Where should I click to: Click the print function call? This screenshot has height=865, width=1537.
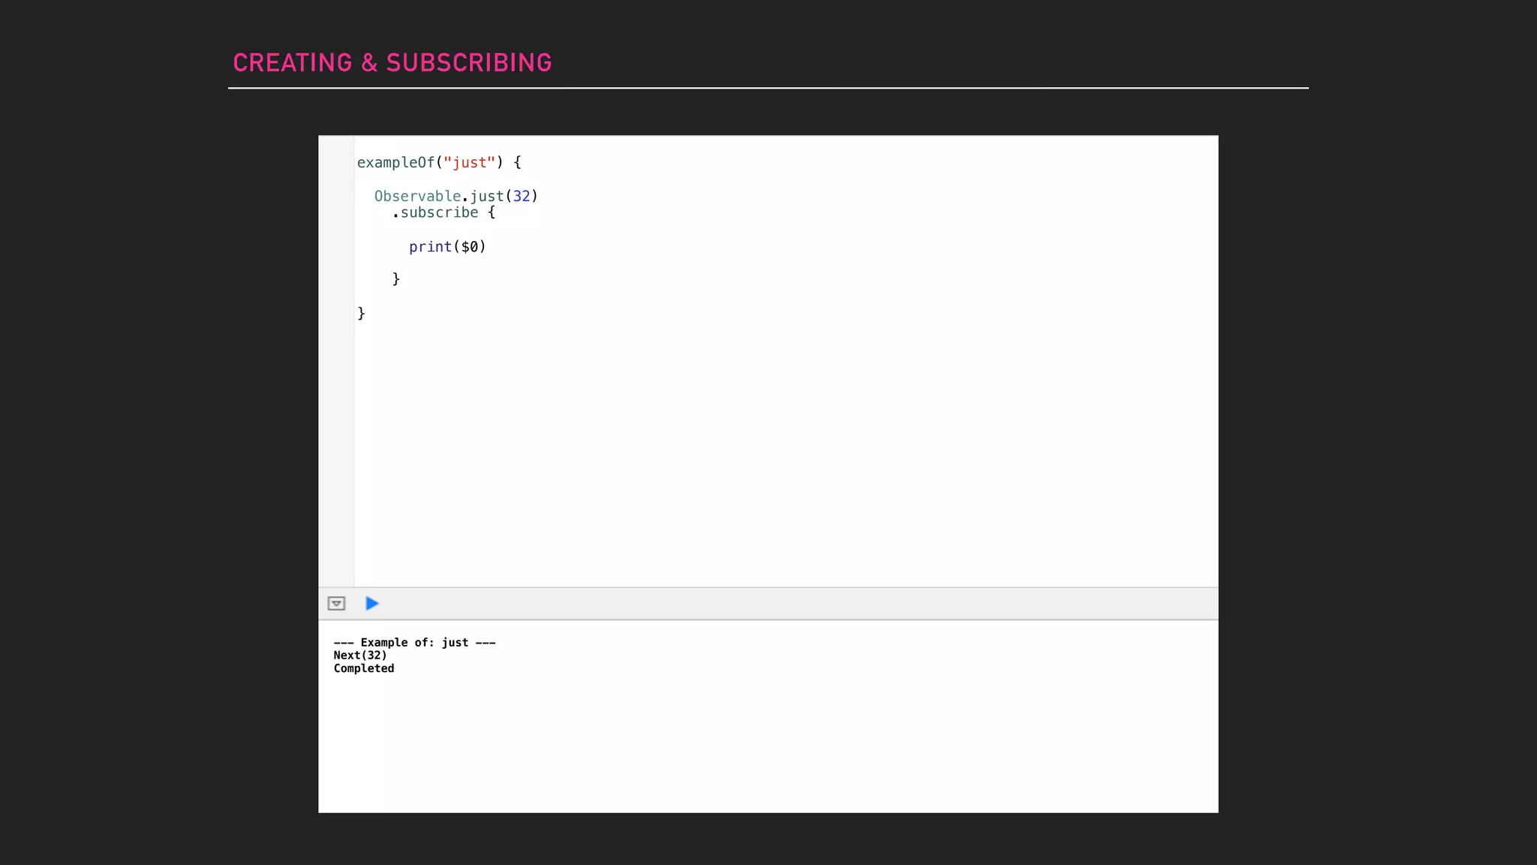point(430,247)
